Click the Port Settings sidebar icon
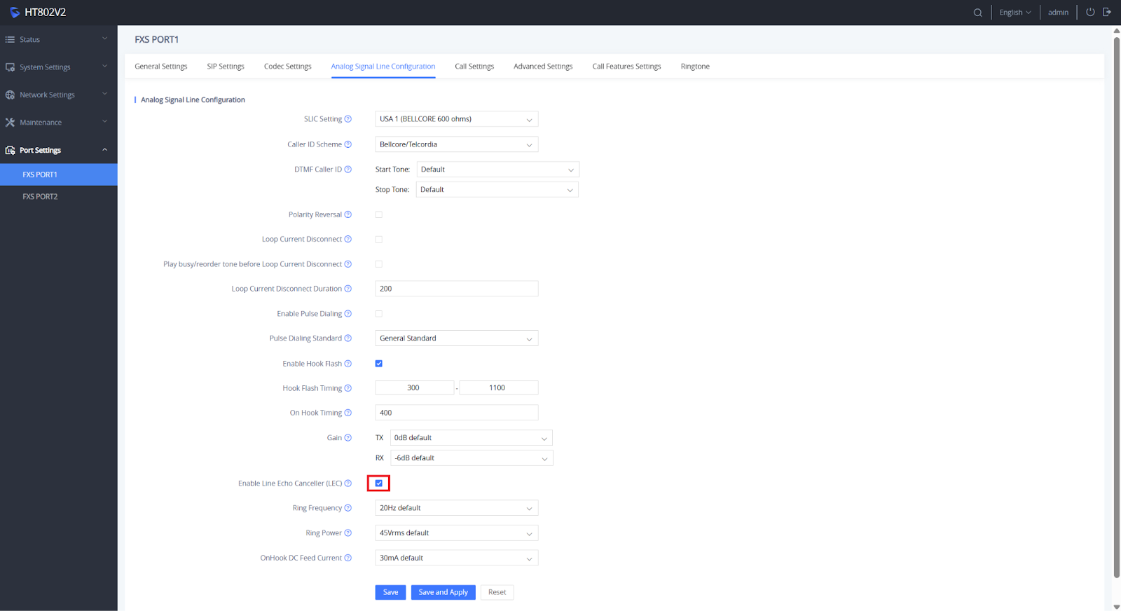 coord(10,150)
